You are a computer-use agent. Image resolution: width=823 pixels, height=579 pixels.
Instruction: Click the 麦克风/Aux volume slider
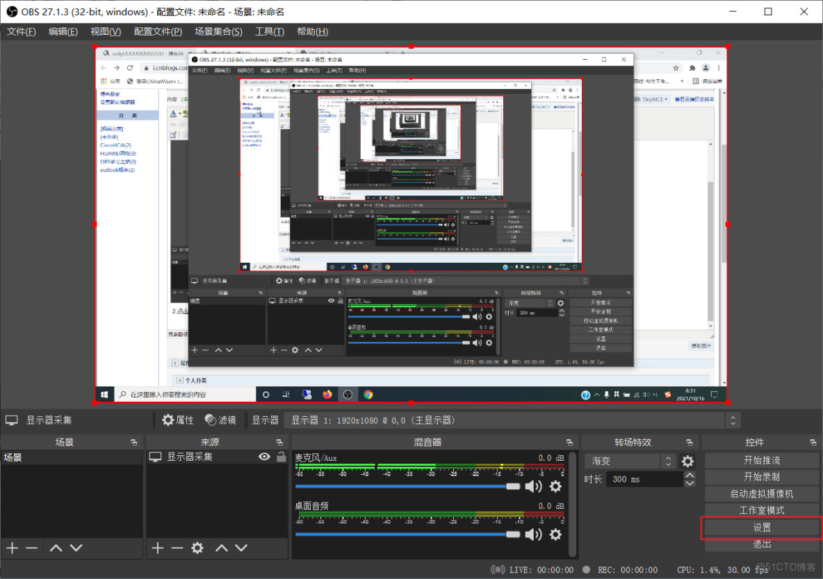(407, 487)
